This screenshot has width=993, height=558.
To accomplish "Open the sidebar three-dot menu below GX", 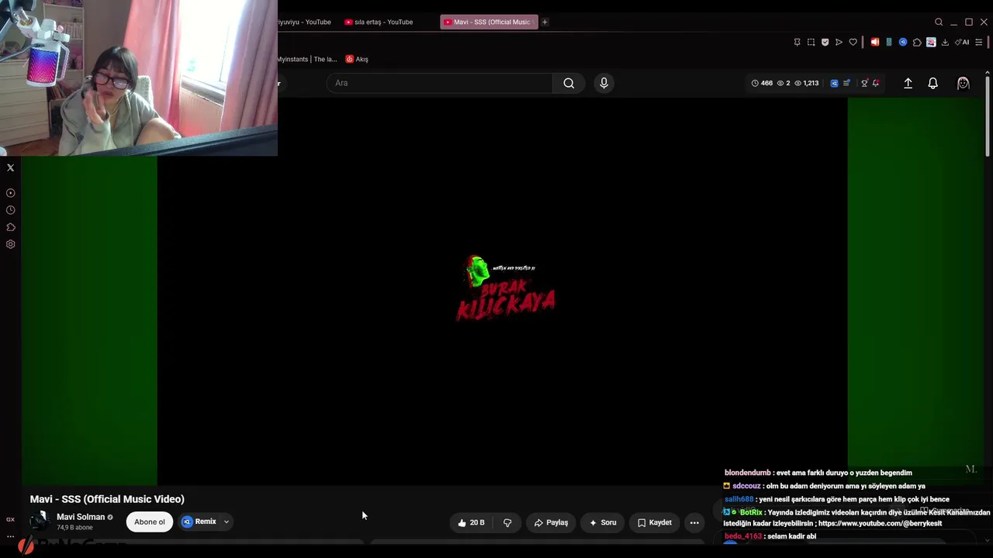I will pyautogui.click(x=10, y=536).
